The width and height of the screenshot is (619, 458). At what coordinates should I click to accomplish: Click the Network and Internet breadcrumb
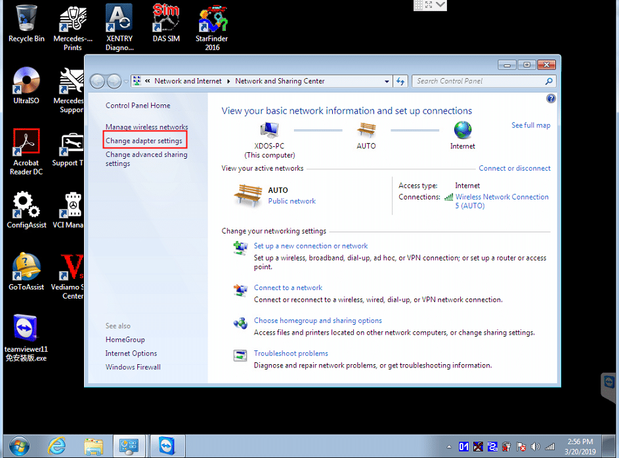pyautogui.click(x=188, y=81)
